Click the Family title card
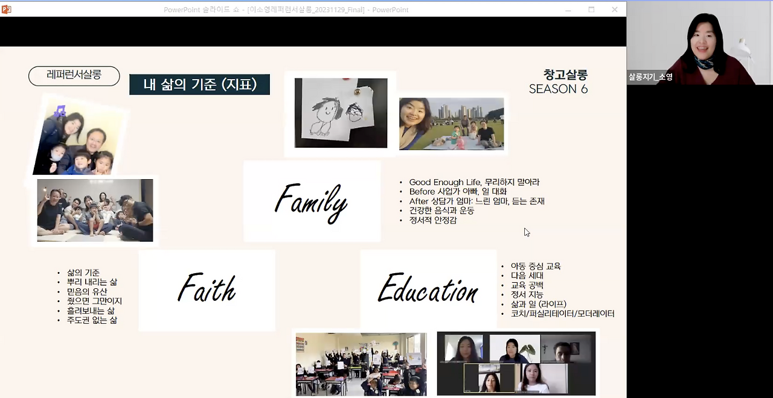 pyautogui.click(x=312, y=201)
